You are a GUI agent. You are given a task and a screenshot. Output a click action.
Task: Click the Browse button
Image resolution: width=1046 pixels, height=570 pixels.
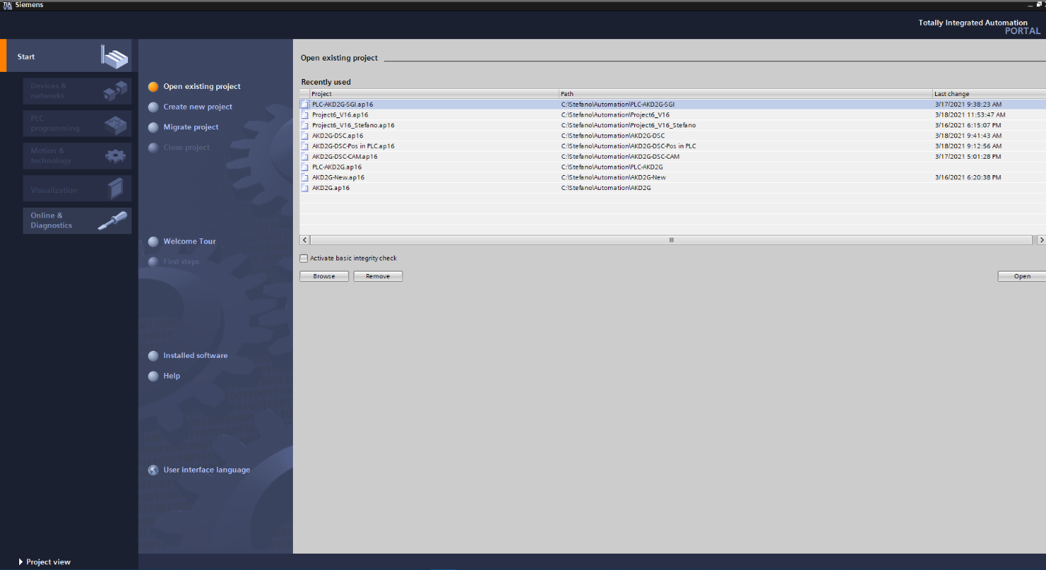(324, 276)
